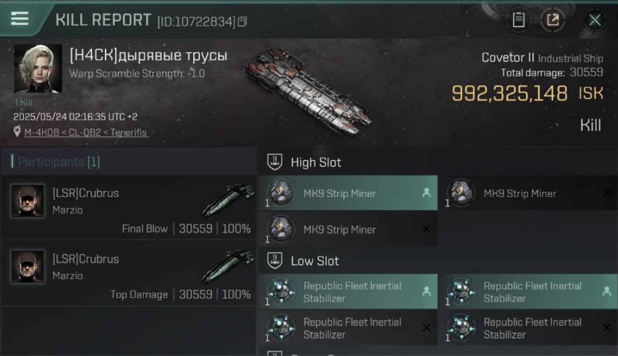
Task: Click the location pin icon
Action: pyautogui.click(x=18, y=132)
